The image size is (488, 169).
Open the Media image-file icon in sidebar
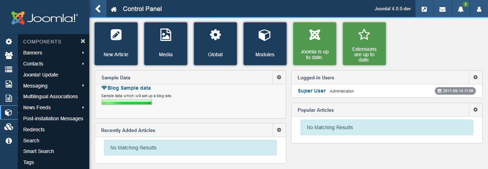(x=9, y=84)
